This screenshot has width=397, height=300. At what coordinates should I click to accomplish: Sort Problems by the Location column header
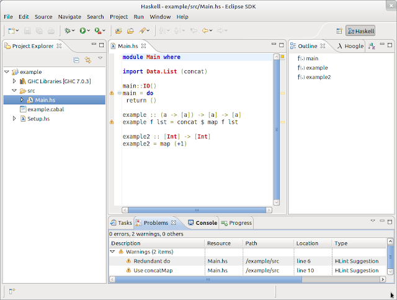pyautogui.click(x=313, y=243)
